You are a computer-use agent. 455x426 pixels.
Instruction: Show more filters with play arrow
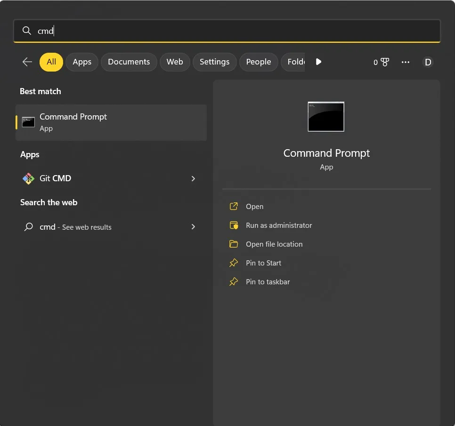(318, 62)
